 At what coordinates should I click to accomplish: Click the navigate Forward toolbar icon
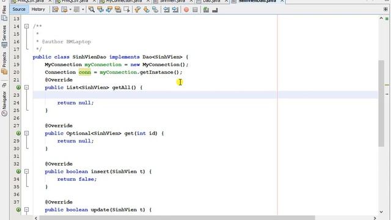click(76, 10)
